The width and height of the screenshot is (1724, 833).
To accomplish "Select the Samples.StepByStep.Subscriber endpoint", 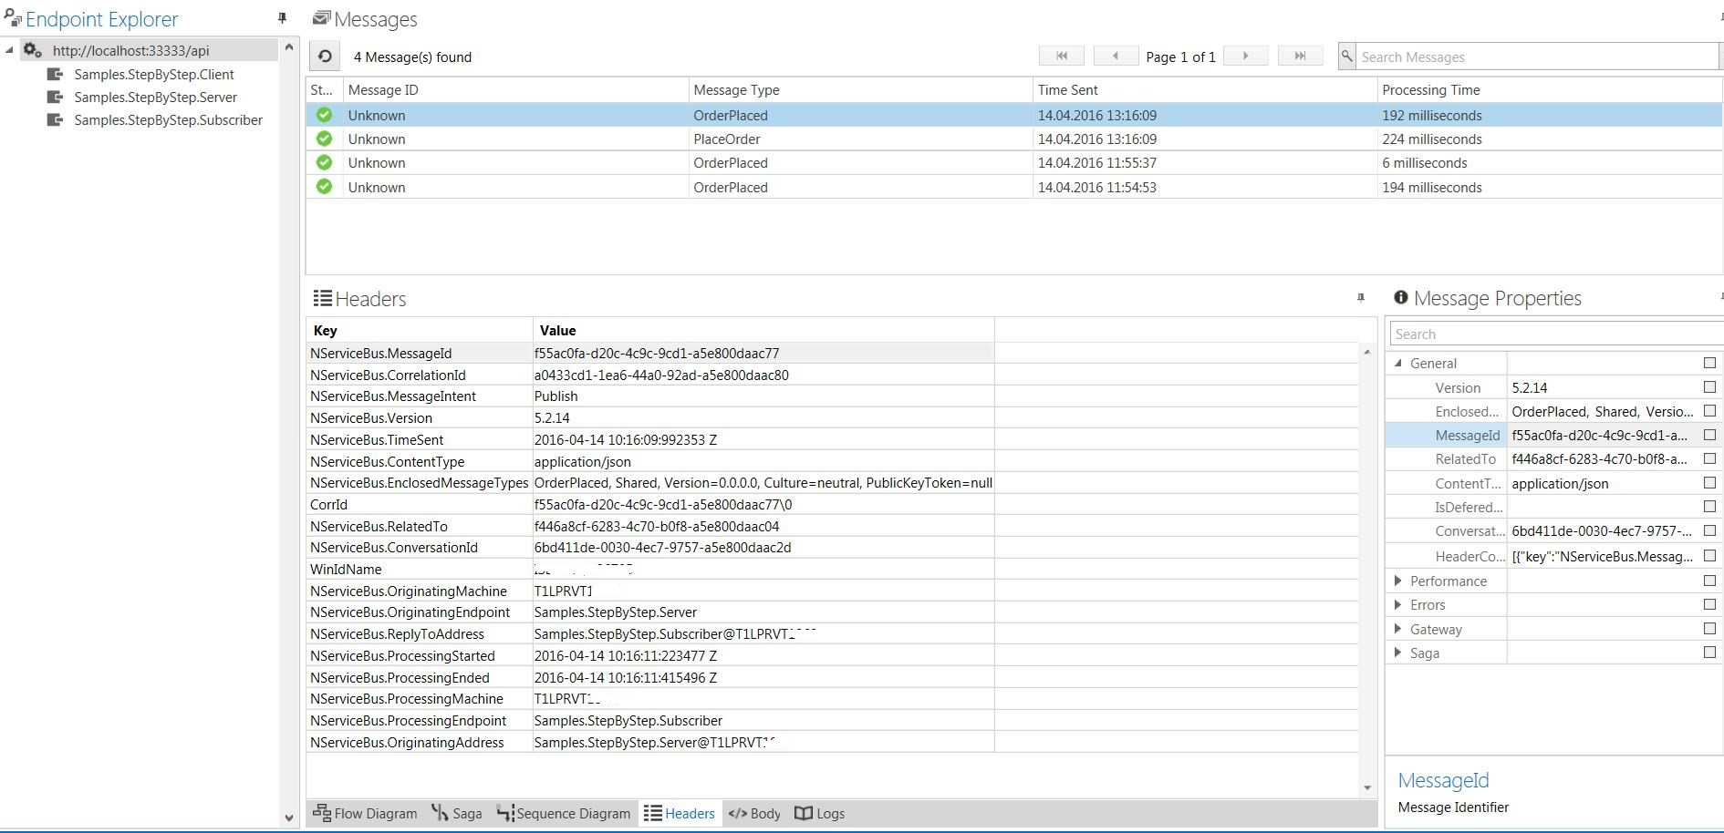I will [168, 119].
